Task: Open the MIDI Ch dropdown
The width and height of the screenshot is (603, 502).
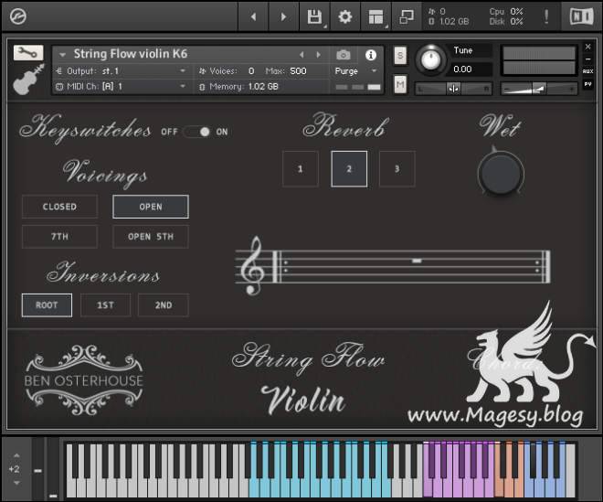Action: tap(121, 87)
